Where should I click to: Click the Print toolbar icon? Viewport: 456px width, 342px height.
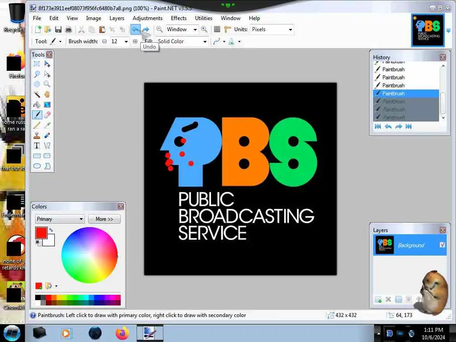click(x=68, y=29)
